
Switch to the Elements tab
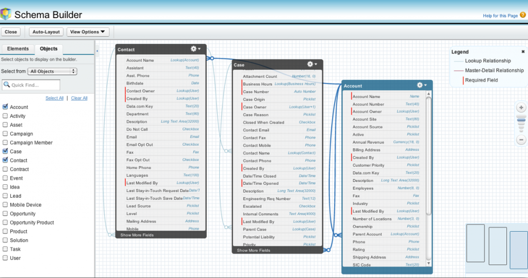tap(18, 49)
